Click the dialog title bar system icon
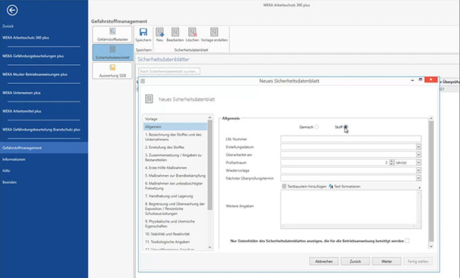Screen dimensions: 460x278 (x=142, y=81)
